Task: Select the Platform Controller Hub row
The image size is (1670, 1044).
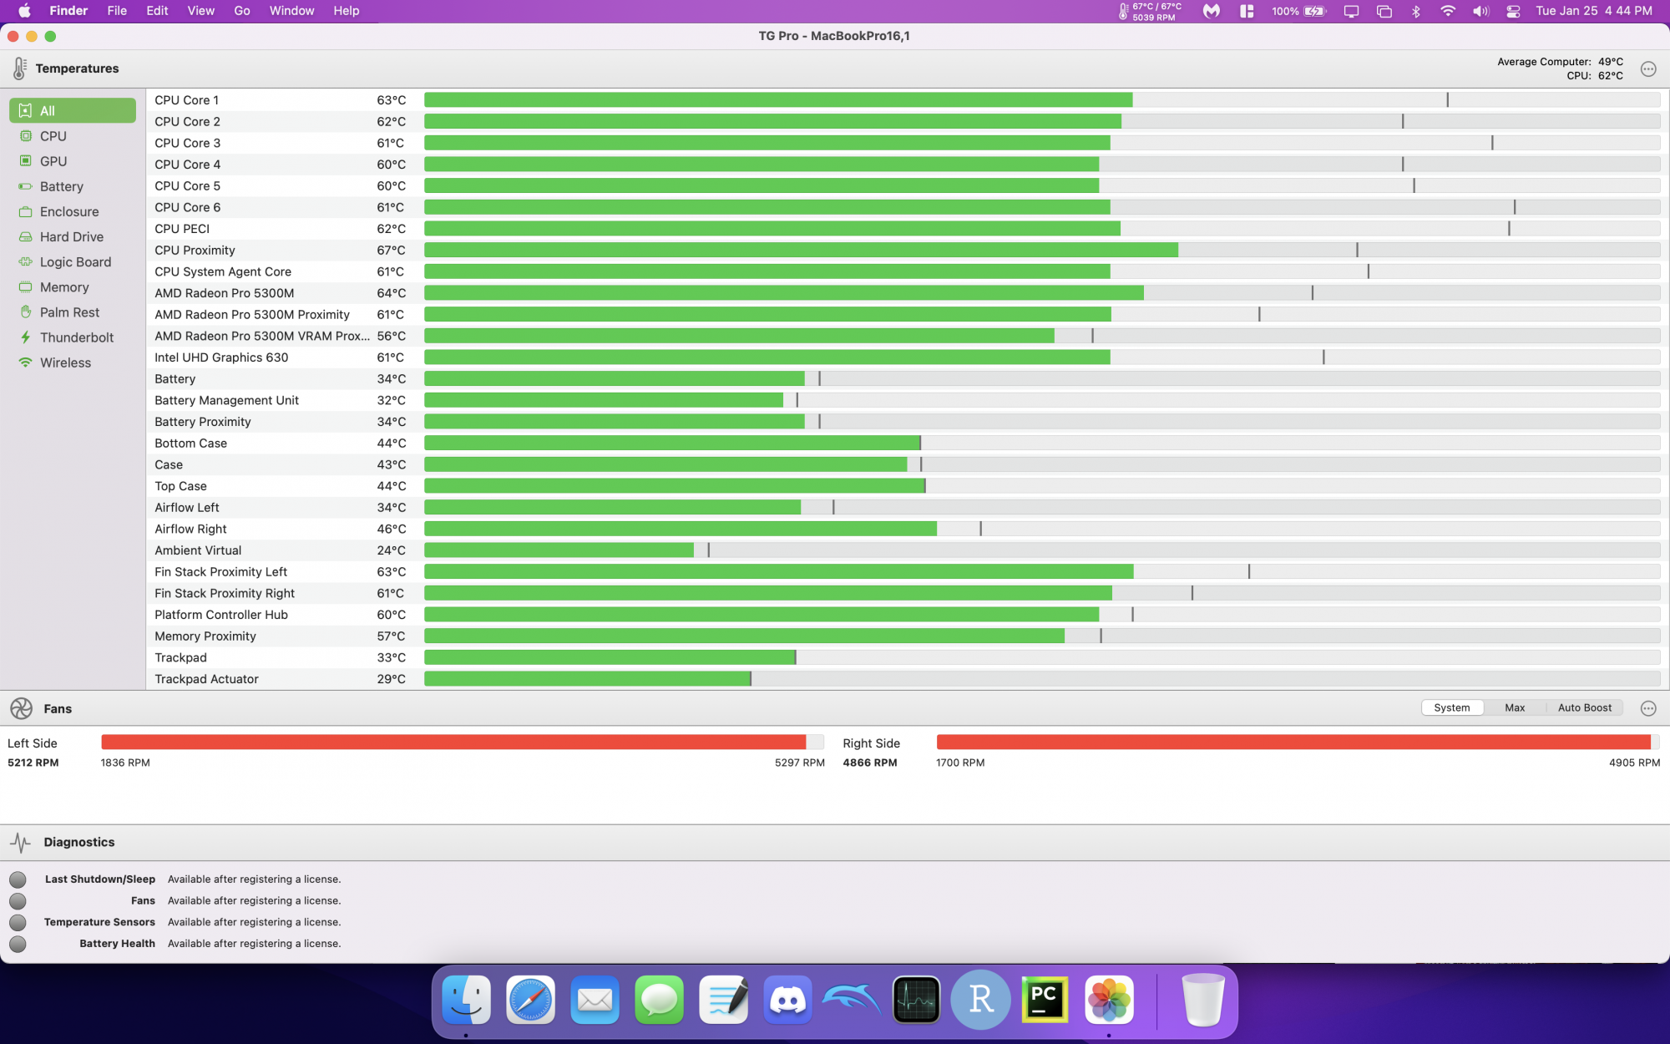Action: (x=908, y=615)
